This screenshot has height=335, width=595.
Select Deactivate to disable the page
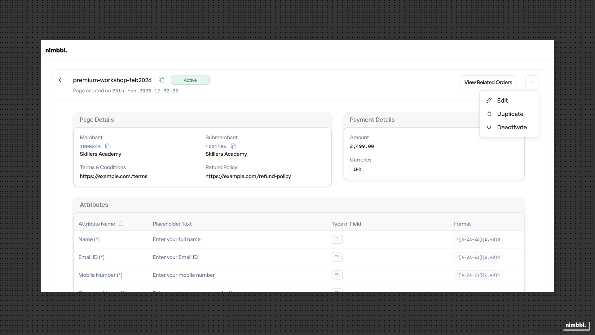[512, 127]
